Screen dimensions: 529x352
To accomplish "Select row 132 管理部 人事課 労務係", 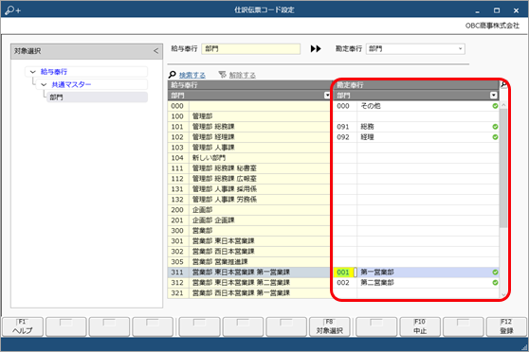I will pos(250,200).
